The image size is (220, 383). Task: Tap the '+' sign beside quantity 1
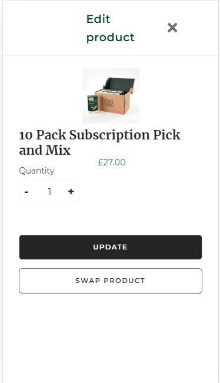71,191
